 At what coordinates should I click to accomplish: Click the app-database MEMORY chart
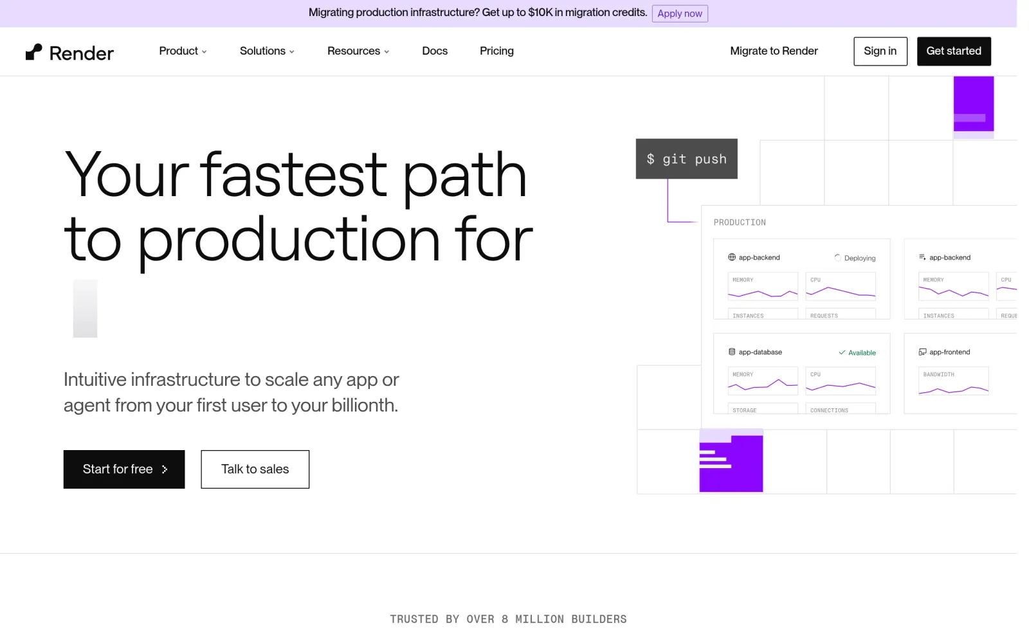tap(763, 381)
